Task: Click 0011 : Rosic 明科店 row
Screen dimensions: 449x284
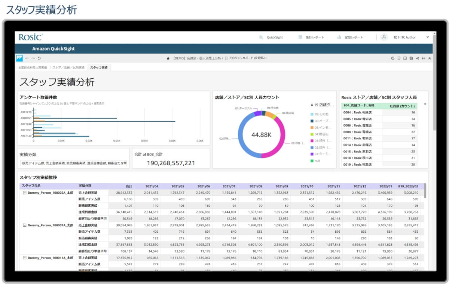Action: pyautogui.click(x=379, y=138)
